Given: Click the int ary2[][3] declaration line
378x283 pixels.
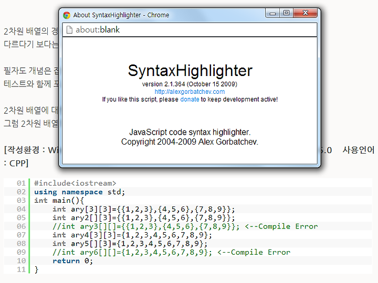Looking at the screenshot, I should pyautogui.click(x=143, y=218).
